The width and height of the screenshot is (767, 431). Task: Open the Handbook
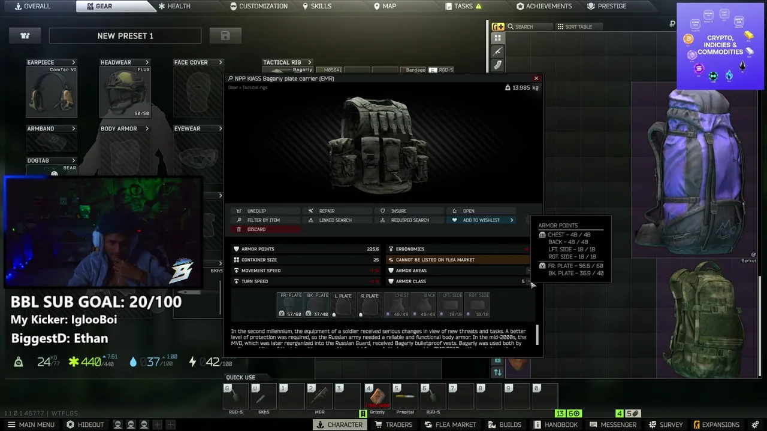[555, 425]
